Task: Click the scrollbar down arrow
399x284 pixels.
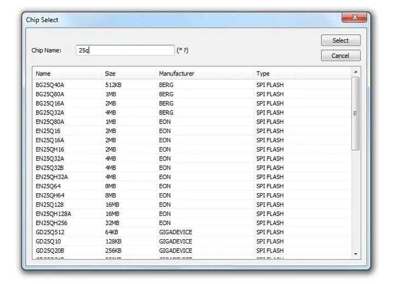Action: pyautogui.click(x=356, y=254)
